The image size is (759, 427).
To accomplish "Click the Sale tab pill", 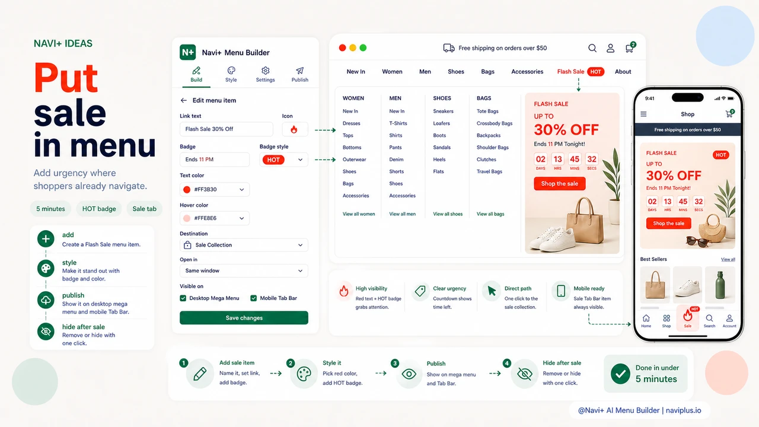I will tap(144, 209).
